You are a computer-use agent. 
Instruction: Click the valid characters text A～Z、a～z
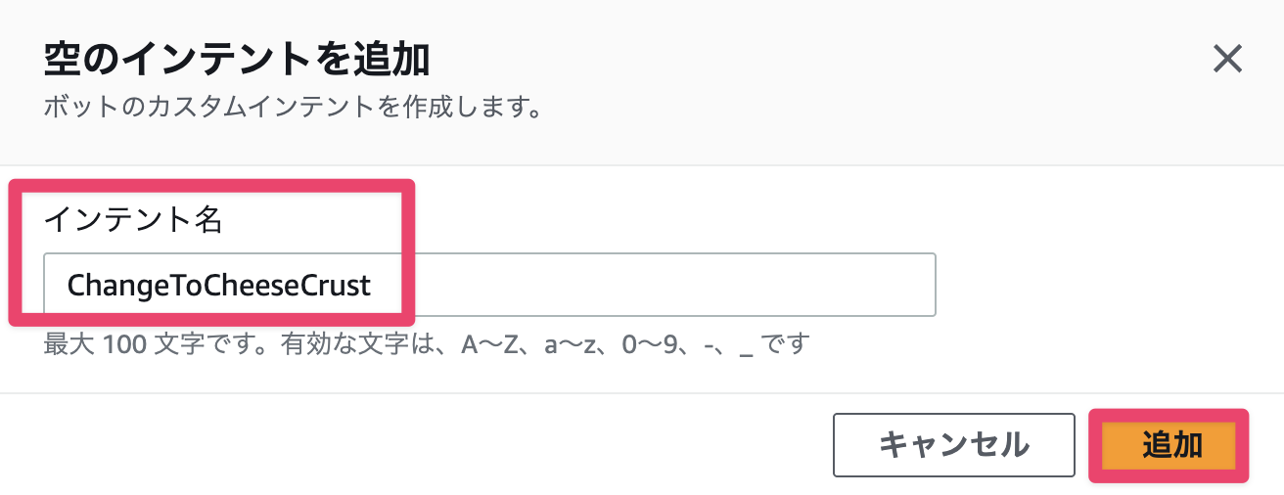pos(533,345)
